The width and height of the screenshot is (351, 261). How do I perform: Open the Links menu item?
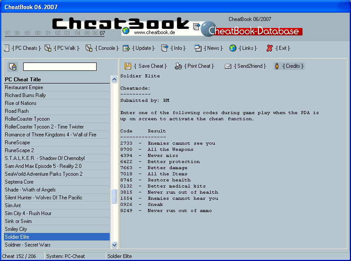click(x=248, y=48)
